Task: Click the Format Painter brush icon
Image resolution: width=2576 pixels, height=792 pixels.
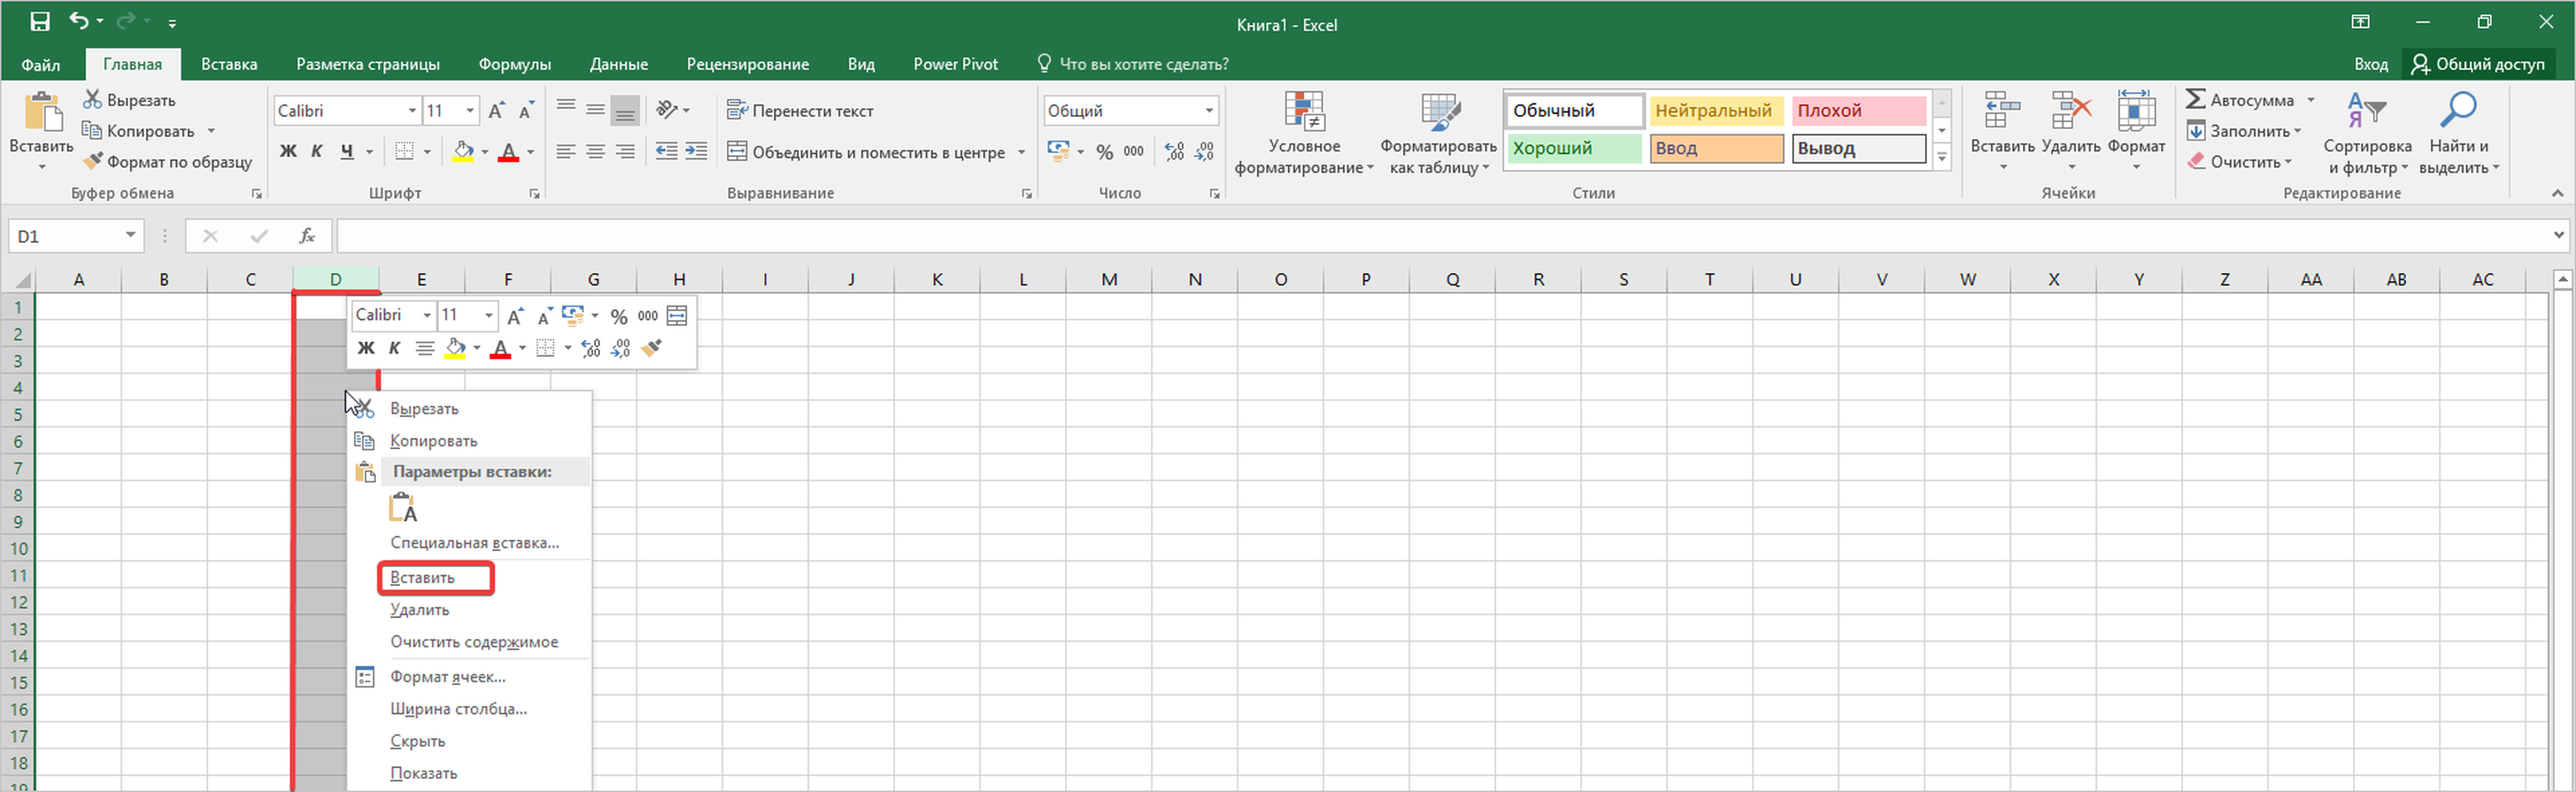Action: point(93,162)
